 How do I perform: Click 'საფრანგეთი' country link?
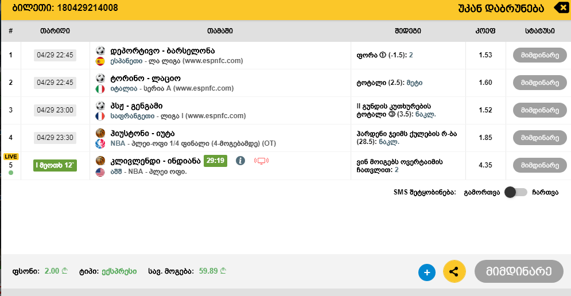(131, 116)
